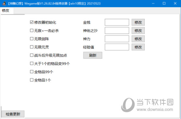Enable 无敌+一击必杀 option
Screen dimensions: 181x119
[32, 31]
